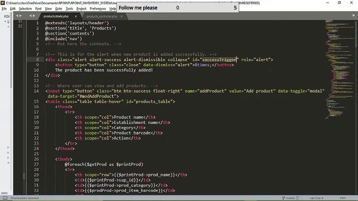Viewport: 358px width, 201px height.
Task: Open the PHP syntax selector
Action: coord(342,198)
